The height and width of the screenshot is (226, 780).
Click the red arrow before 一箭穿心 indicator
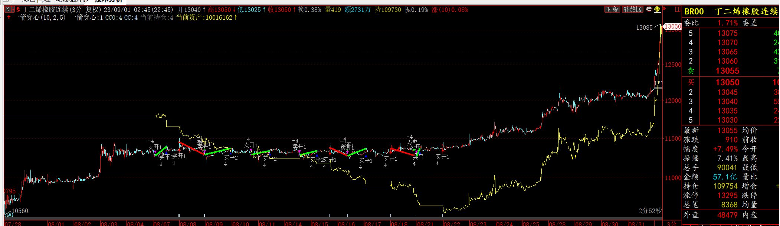tap(9, 17)
